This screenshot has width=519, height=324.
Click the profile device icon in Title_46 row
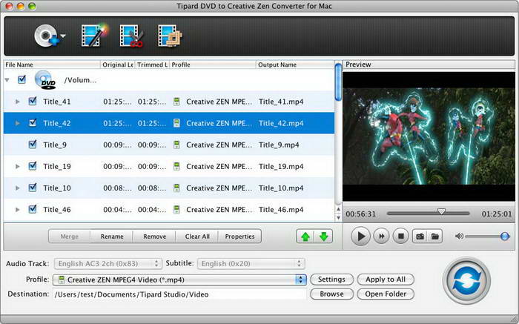coord(176,210)
